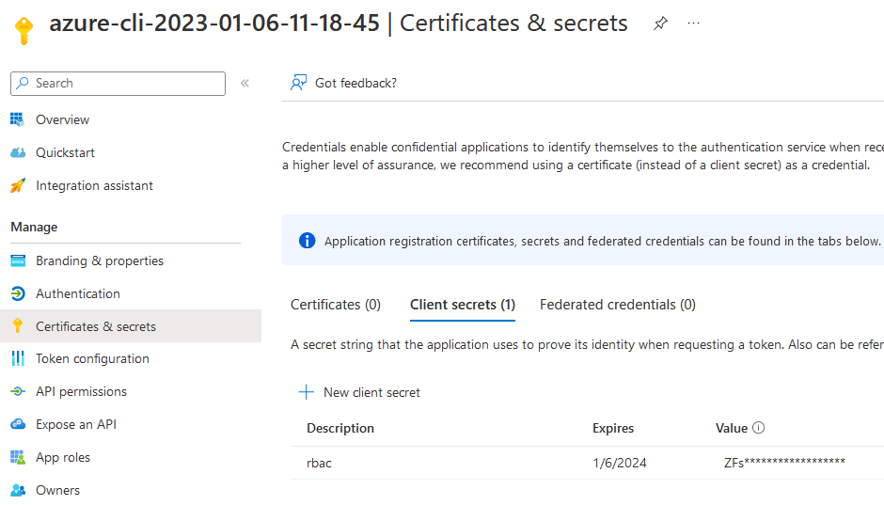Open API permissions page

coord(81,391)
